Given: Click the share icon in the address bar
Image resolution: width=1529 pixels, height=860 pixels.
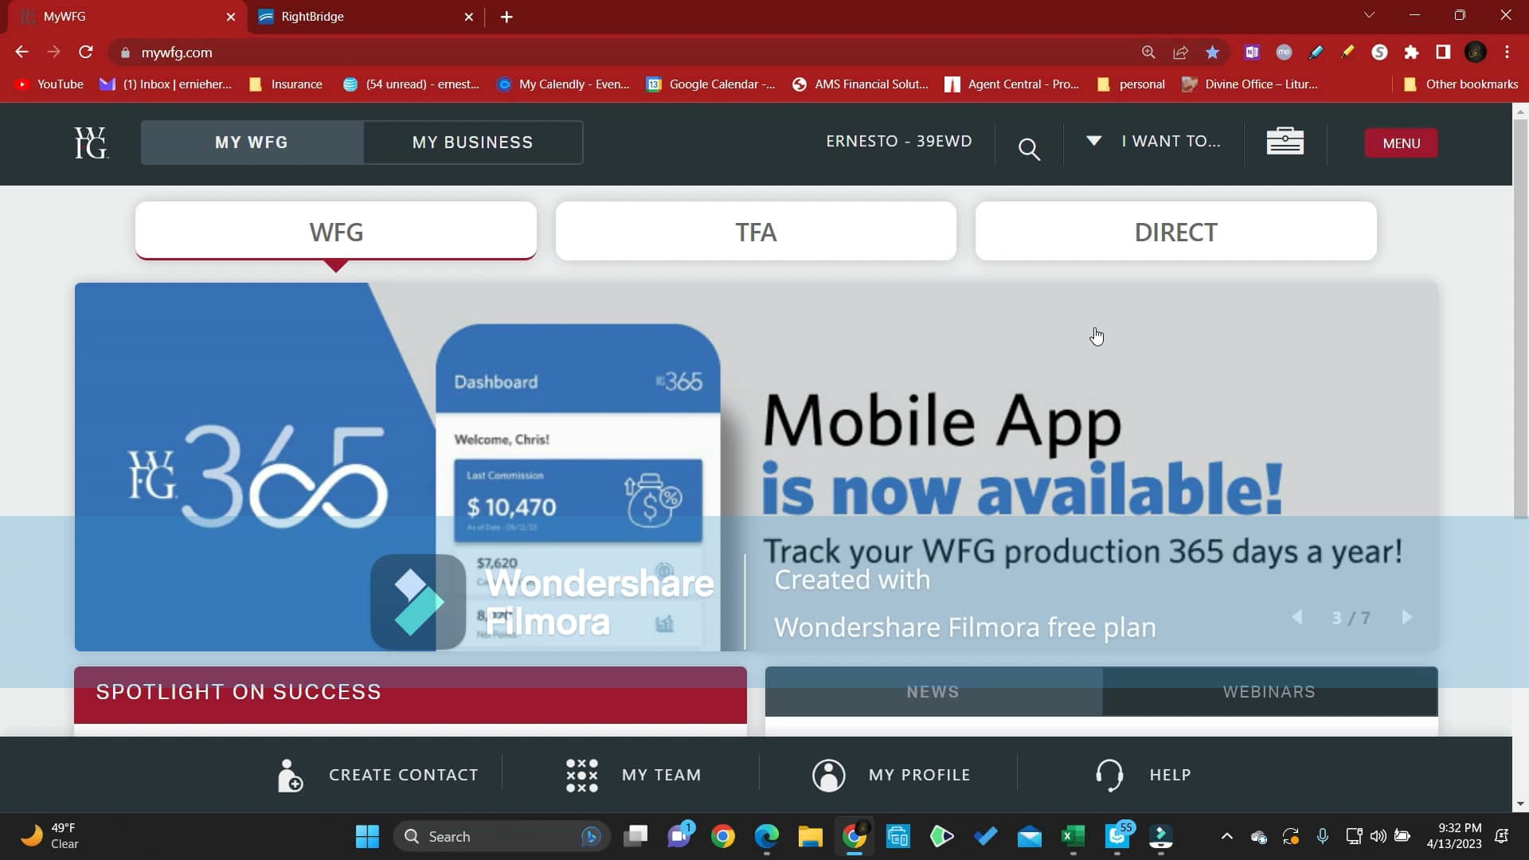Looking at the screenshot, I should [x=1180, y=52].
